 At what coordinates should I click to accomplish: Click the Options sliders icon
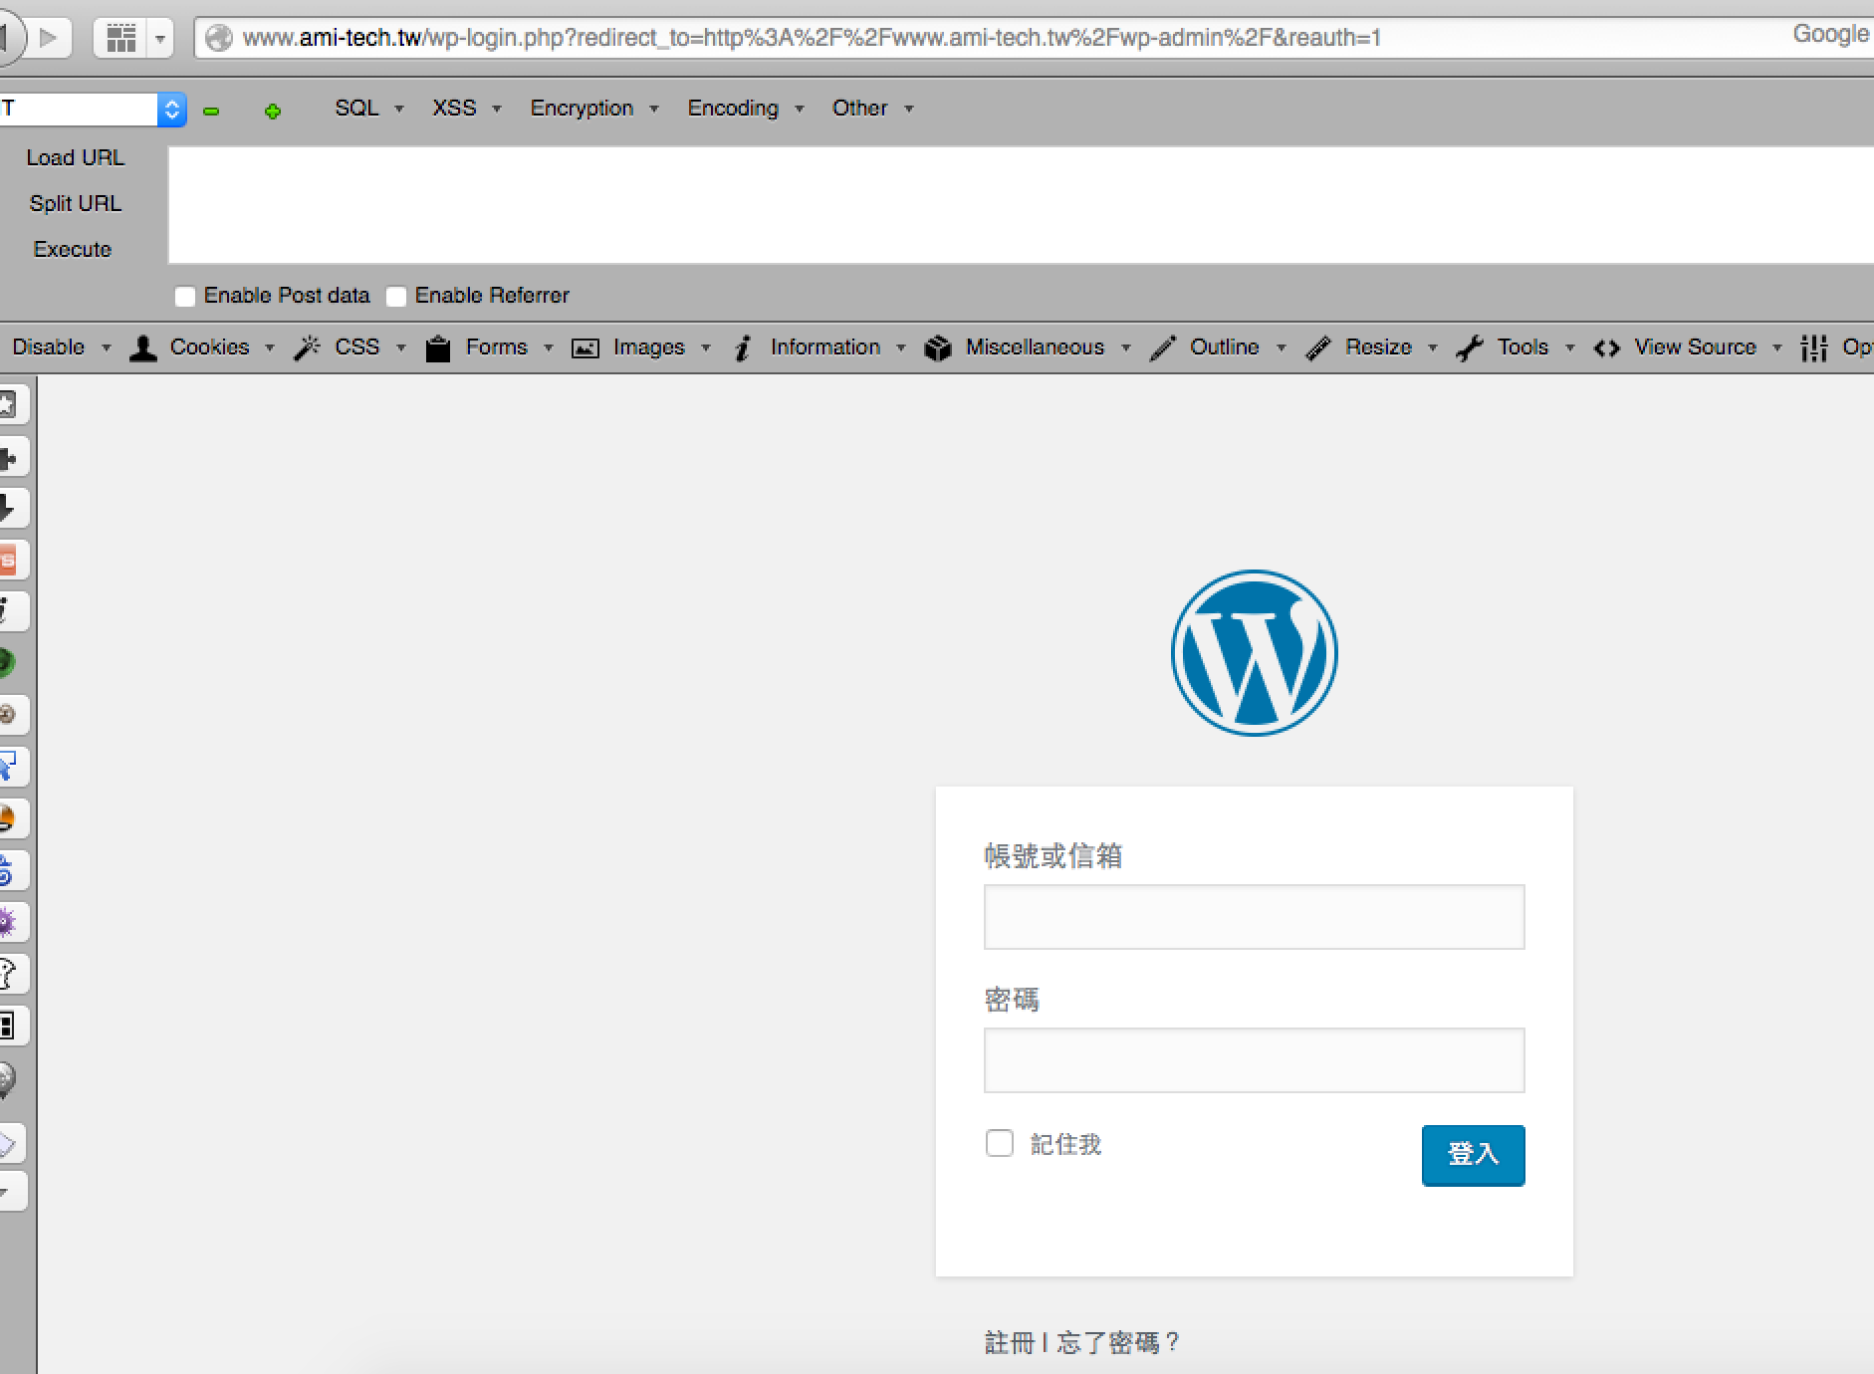pyautogui.click(x=1814, y=347)
